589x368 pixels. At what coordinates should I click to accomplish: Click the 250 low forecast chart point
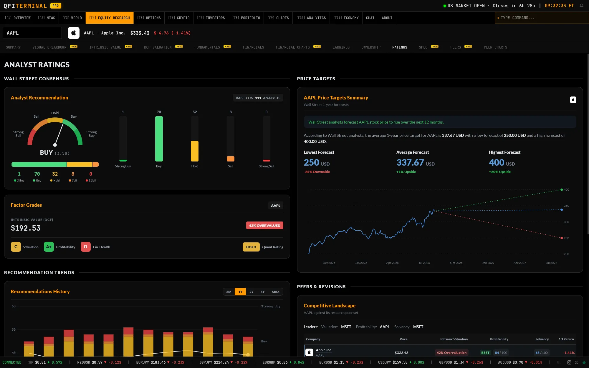[562, 238]
